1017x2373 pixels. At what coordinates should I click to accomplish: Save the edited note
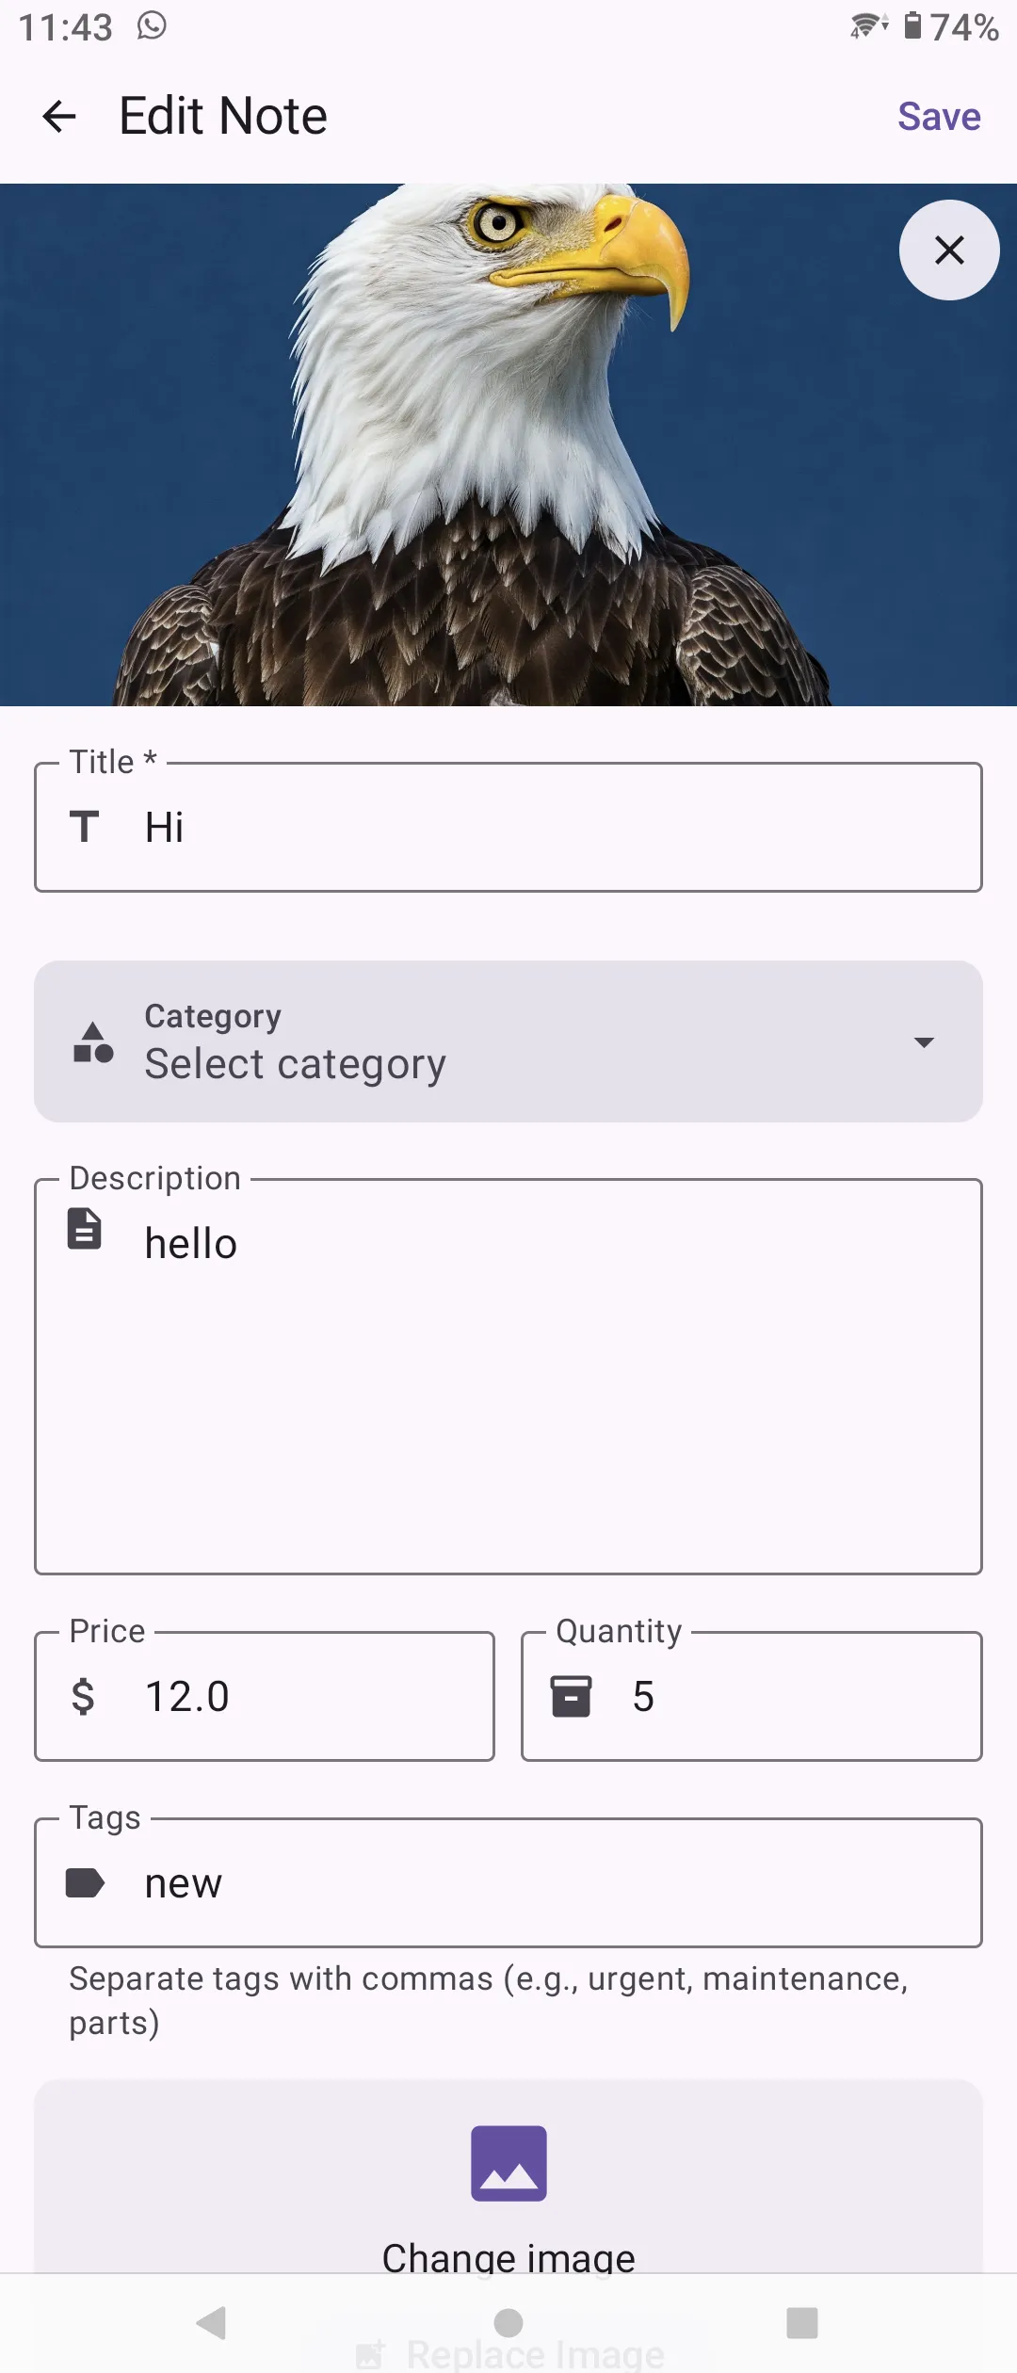(x=938, y=116)
